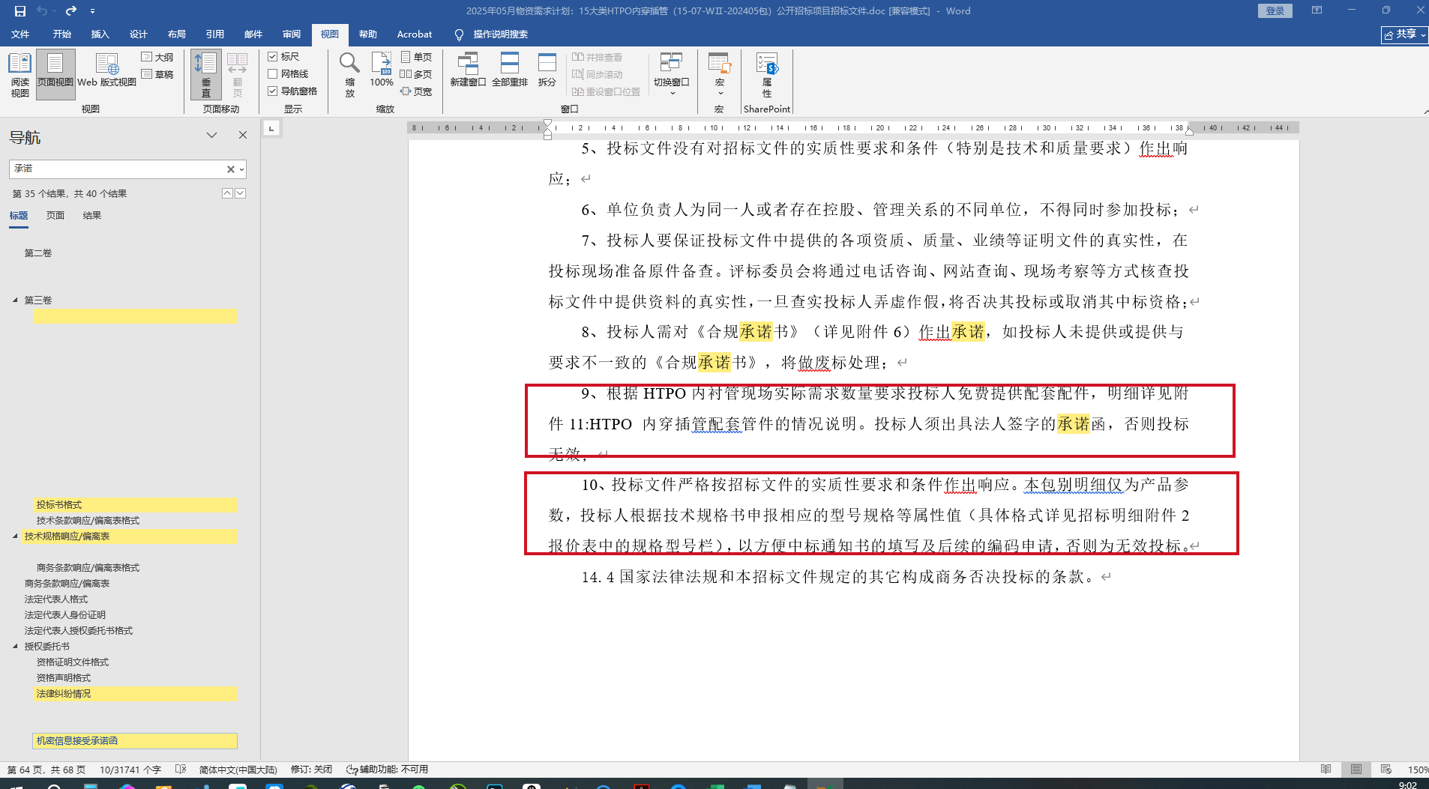Collapse the 授权委托书 heading

(x=15, y=647)
